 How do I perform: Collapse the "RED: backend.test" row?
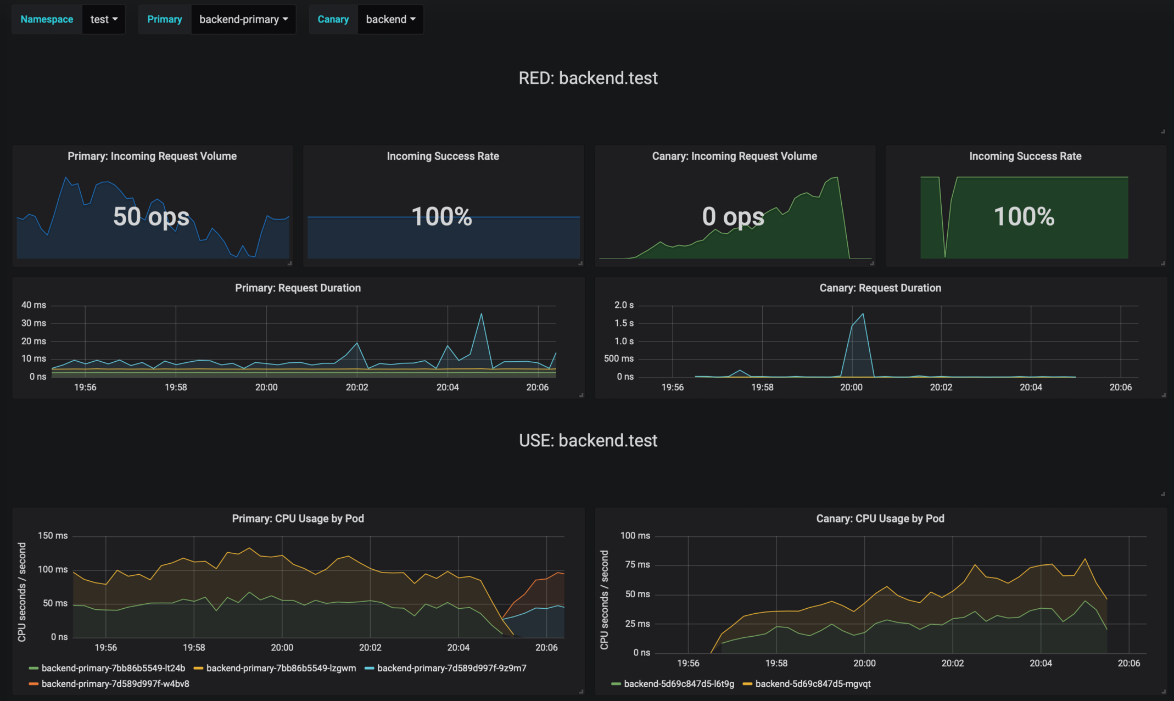(x=588, y=77)
